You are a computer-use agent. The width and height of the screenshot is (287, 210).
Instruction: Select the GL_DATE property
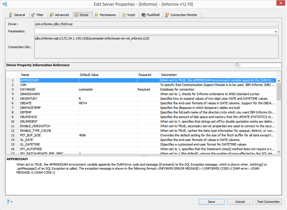(x=141, y=140)
